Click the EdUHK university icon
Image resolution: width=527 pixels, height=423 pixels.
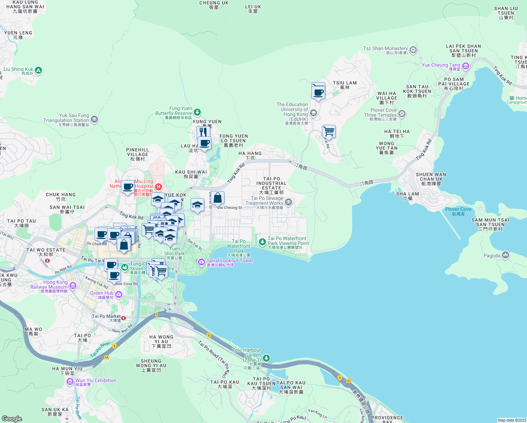click(x=313, y=113)
